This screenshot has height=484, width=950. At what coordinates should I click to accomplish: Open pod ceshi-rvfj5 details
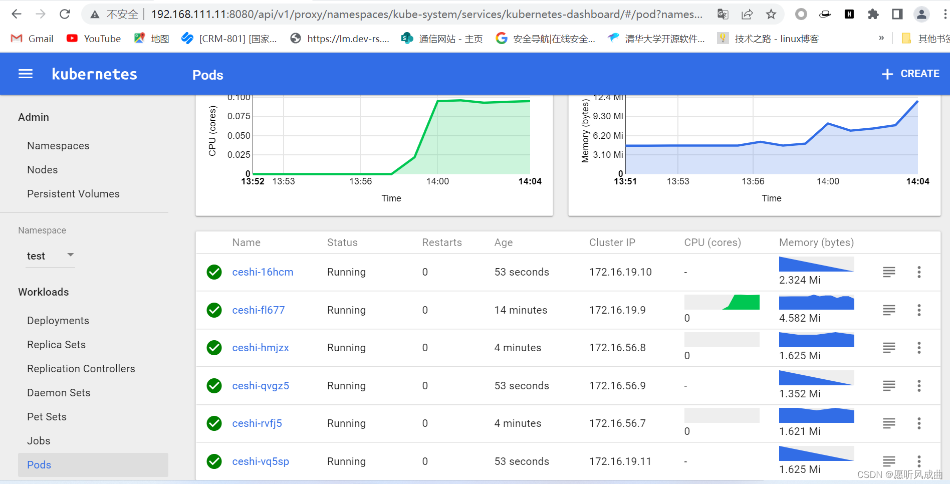257,423
